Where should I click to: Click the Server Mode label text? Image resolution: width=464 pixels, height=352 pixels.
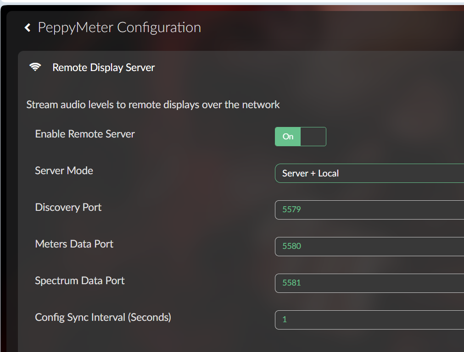(64, 170)
